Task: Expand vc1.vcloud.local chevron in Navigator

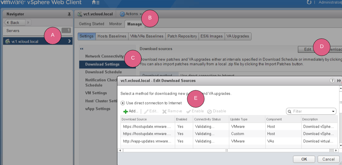Action: pyautogui.click(x=69, y=41)
